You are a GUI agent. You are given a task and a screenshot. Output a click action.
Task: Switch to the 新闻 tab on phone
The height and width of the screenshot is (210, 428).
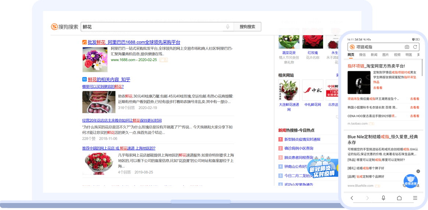coord(374,55)
